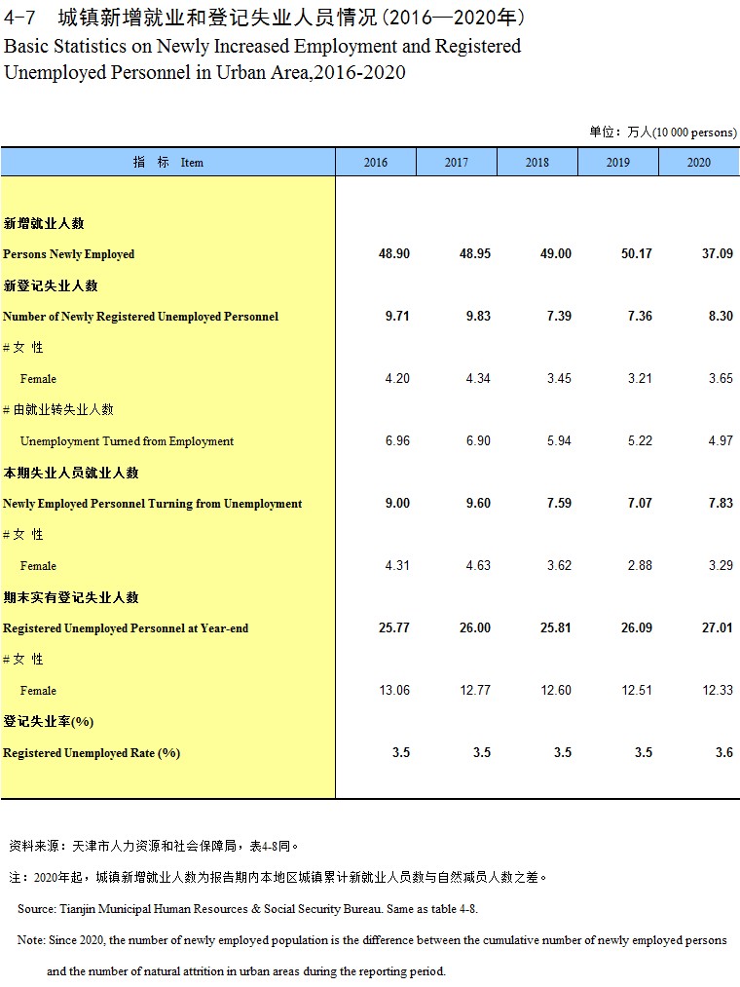Select value 26.00 in the table
The image size is (740, 987).
[x=475, y=627]
